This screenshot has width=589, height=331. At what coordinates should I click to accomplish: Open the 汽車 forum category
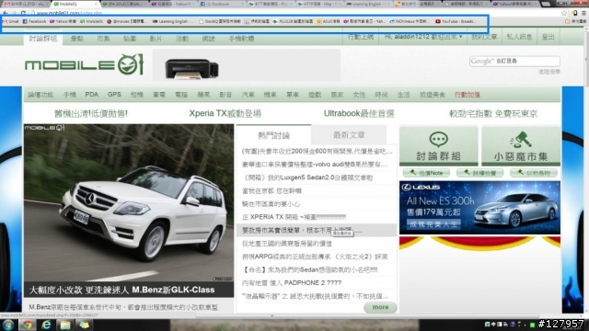[248, 95]
